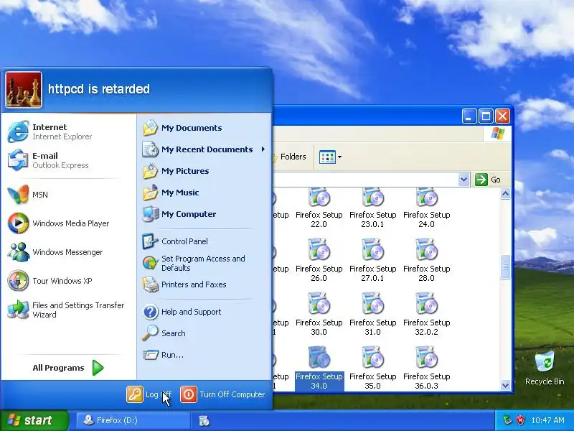Expand All Programs list

(68, 368)
